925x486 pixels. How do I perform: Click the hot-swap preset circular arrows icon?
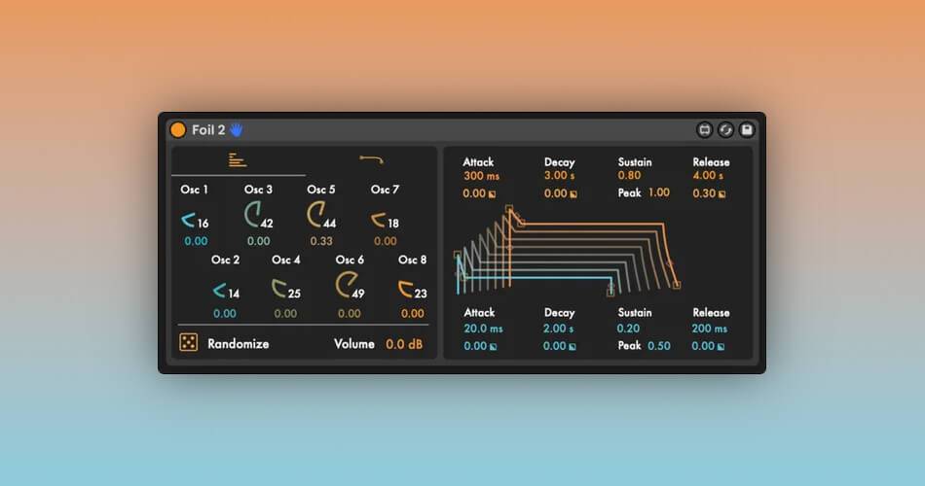point(725,129)
